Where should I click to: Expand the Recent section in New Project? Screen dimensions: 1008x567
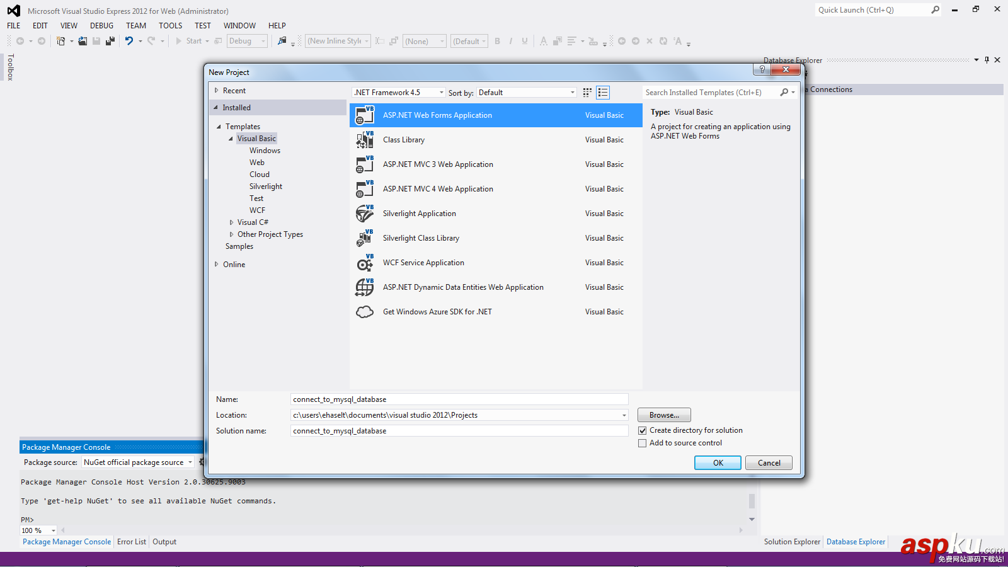pyautogui.click(x=217, y=91)
